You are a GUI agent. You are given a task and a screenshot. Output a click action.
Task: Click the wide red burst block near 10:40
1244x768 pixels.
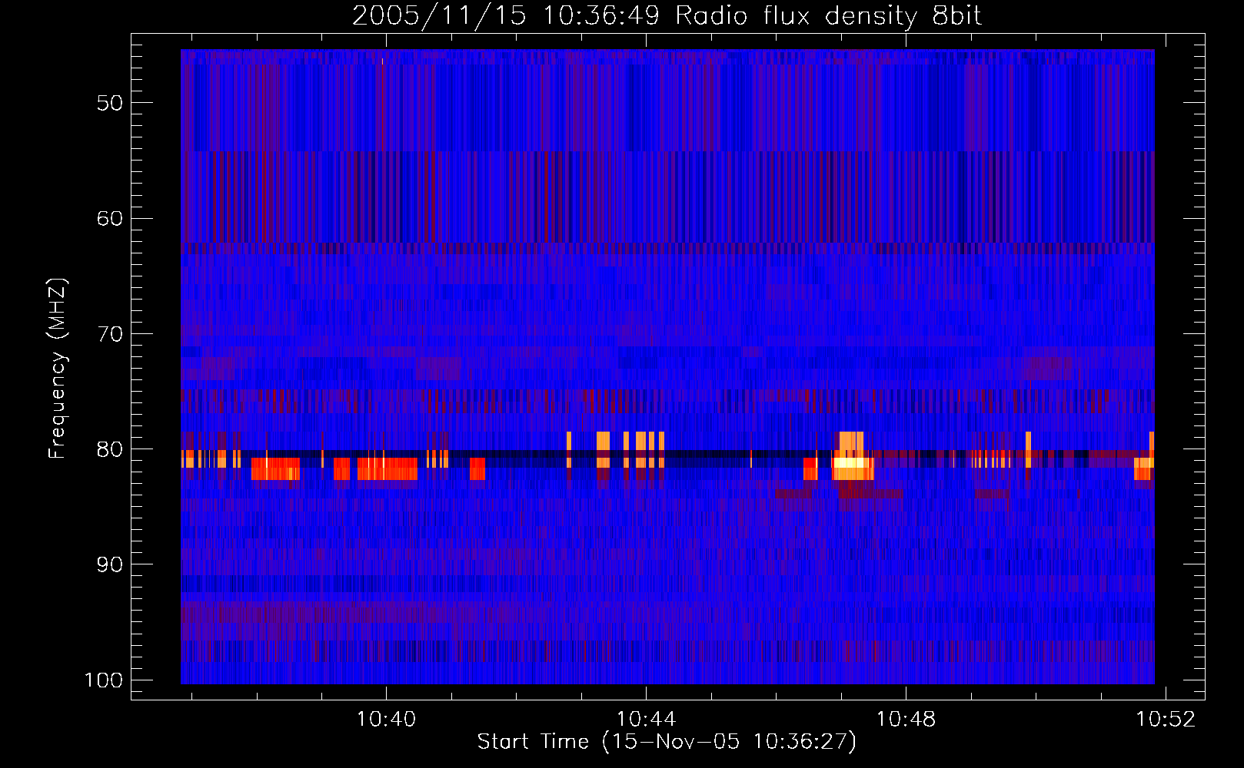(x=388, y=468)
